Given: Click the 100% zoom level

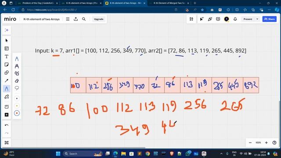Looking at the screenshot, I should click(x=258, y=143).
